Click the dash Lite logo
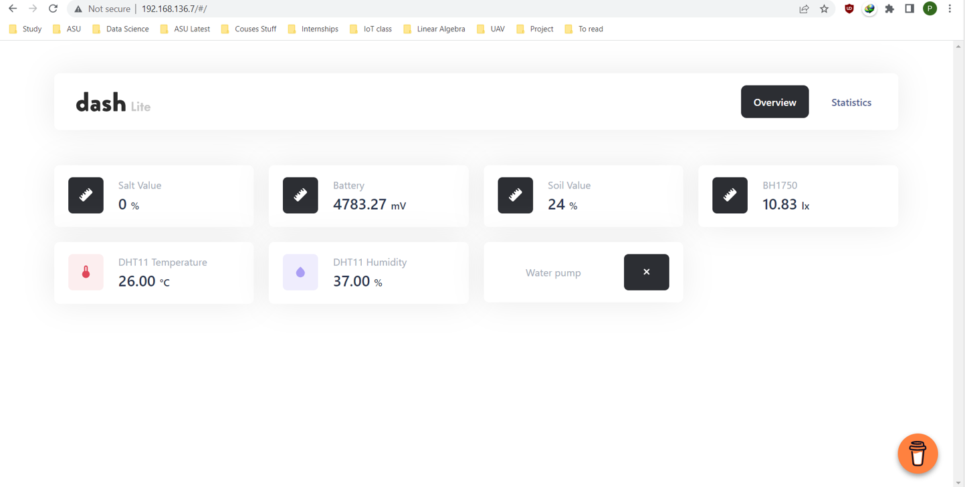This screenshot has width=965, height=487. tap(113, 103)
